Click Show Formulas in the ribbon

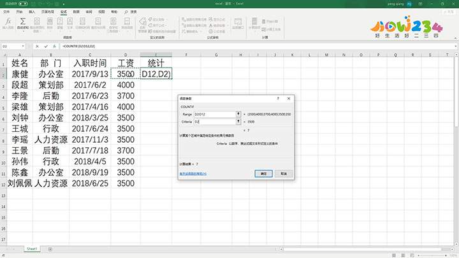point(217,19)
